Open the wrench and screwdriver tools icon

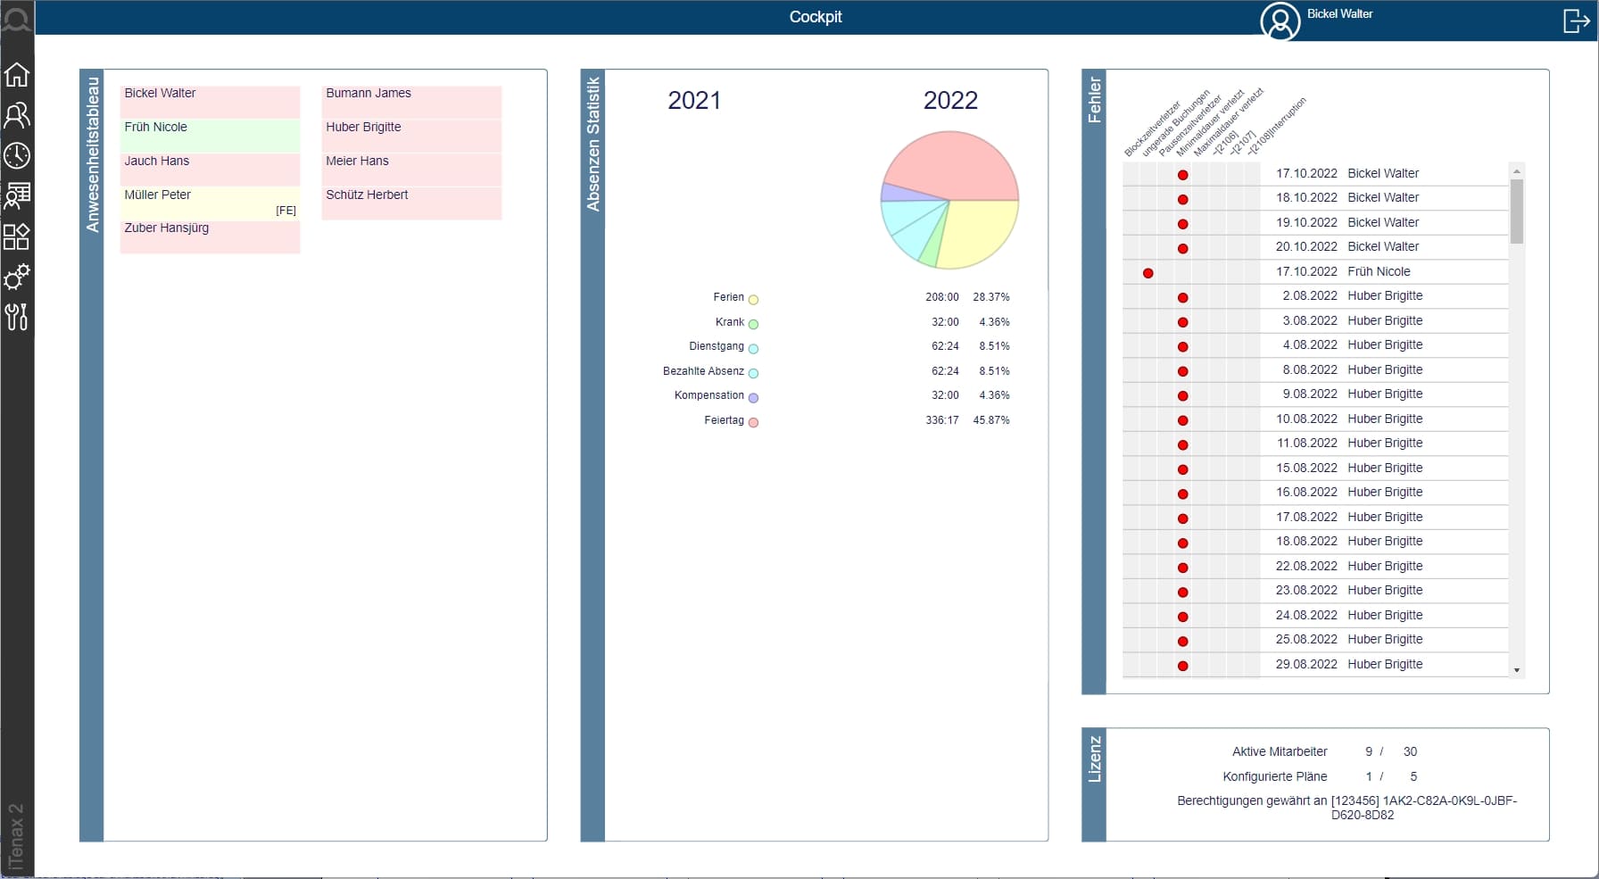[x=17, y=317]
